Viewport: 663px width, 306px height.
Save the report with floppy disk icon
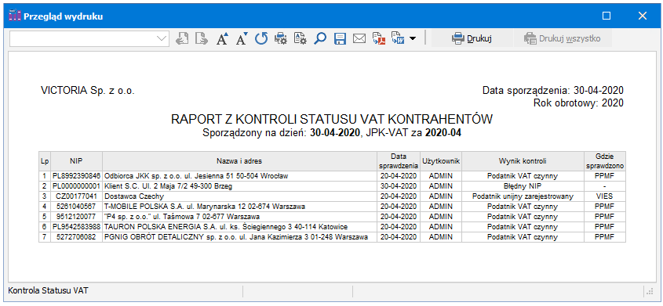coord(340,39)
